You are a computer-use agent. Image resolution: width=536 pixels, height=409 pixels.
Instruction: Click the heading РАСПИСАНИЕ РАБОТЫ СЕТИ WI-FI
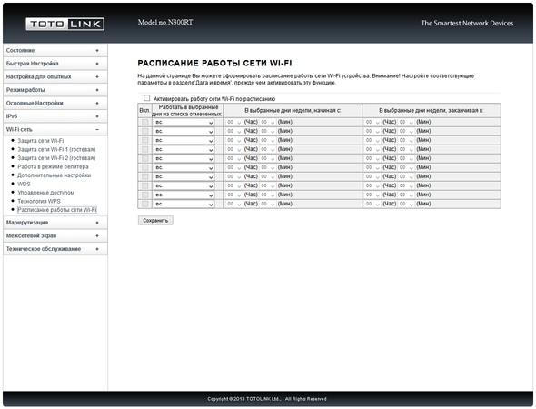point(214,64)
